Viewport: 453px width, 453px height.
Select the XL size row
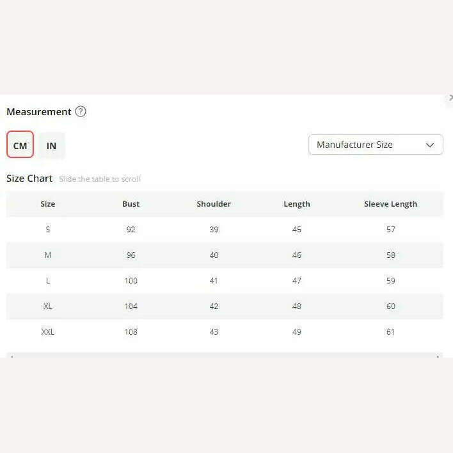pyautogui.click(x=225, y=306)
